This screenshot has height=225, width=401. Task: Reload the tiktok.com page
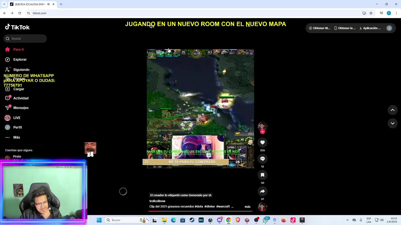(19, 13)
